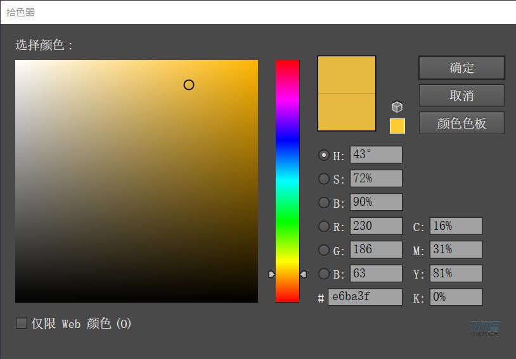Click the current color preview lower half

click(x=347, y=112)
